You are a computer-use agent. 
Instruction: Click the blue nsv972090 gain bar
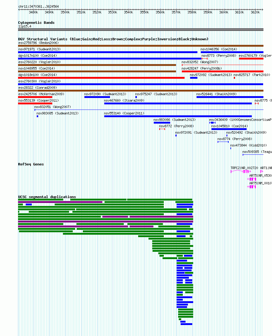coord(97,97)
